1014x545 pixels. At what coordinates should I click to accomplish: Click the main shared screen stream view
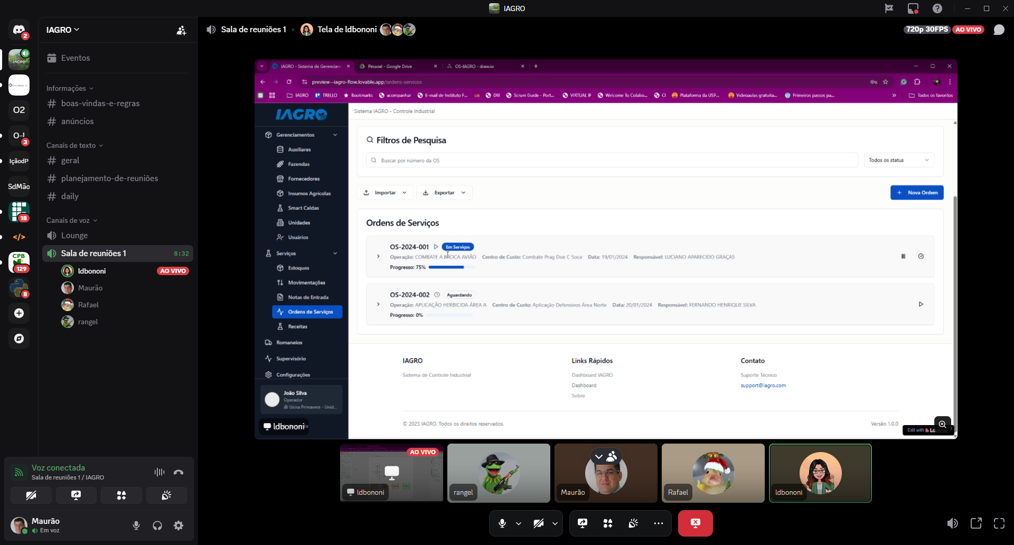click(x=606, y=249)
